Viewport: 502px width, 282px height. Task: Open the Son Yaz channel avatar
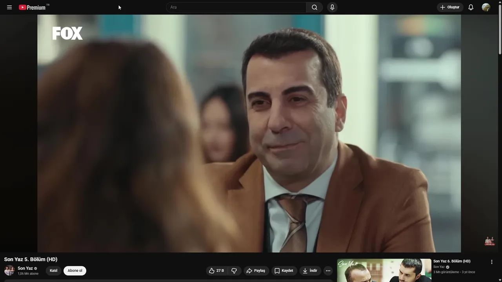(x=9, y=271)
